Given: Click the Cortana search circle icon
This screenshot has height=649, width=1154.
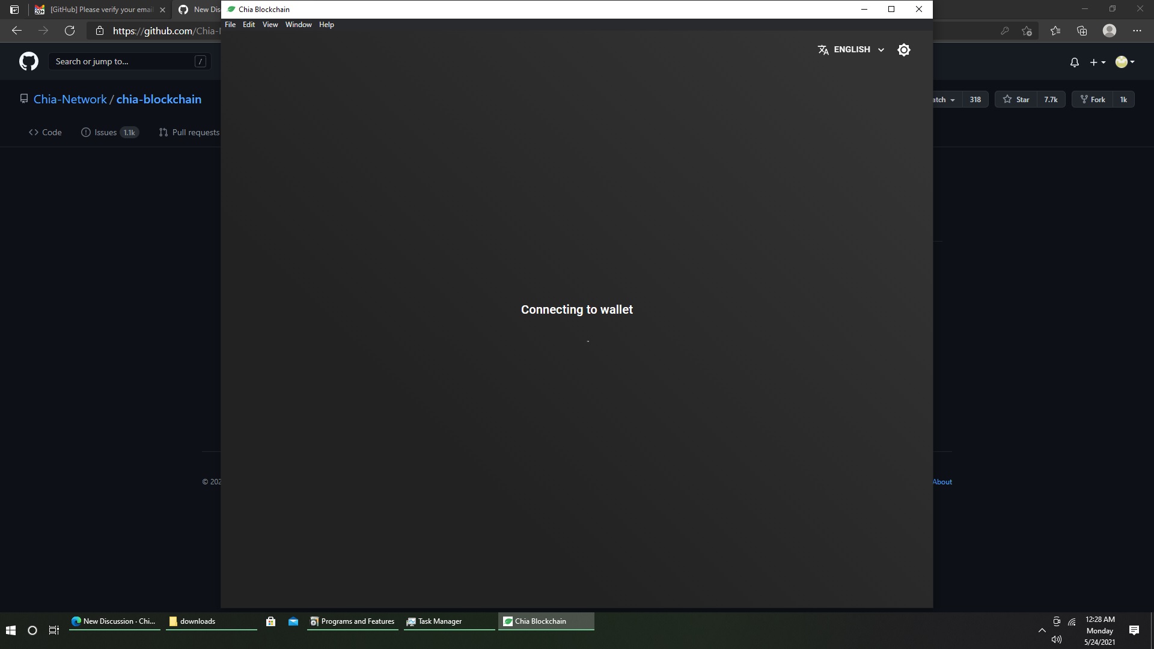Looking at the screenshot, I should (x=32, y=630).
